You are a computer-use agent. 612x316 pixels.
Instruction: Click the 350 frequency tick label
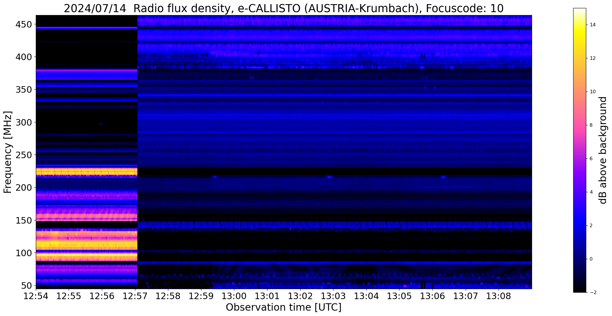[23, 89]
